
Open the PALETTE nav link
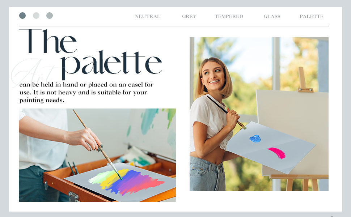(312, 16)
